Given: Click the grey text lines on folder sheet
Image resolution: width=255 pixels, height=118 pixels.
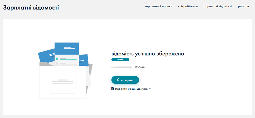Looking at the screenshot, I should click(63, 81).
